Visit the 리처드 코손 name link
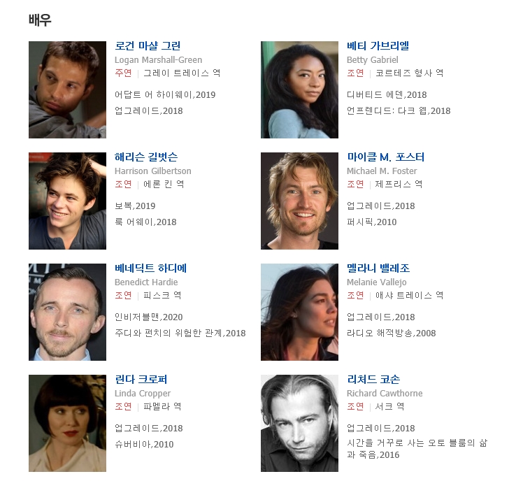 (373, 379)
